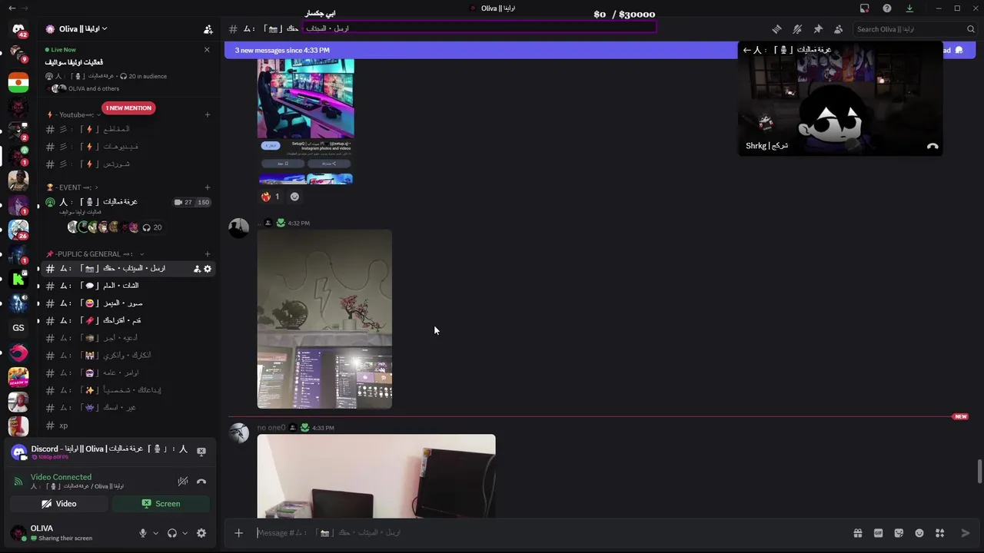984x553 pixels.
Task: Open the orange-white-green flag server
Action: [x=18, y=82]
